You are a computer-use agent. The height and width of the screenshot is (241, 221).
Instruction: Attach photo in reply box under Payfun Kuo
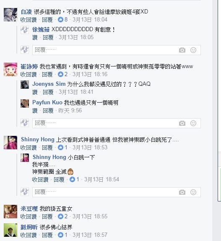(x=182, y=123)
